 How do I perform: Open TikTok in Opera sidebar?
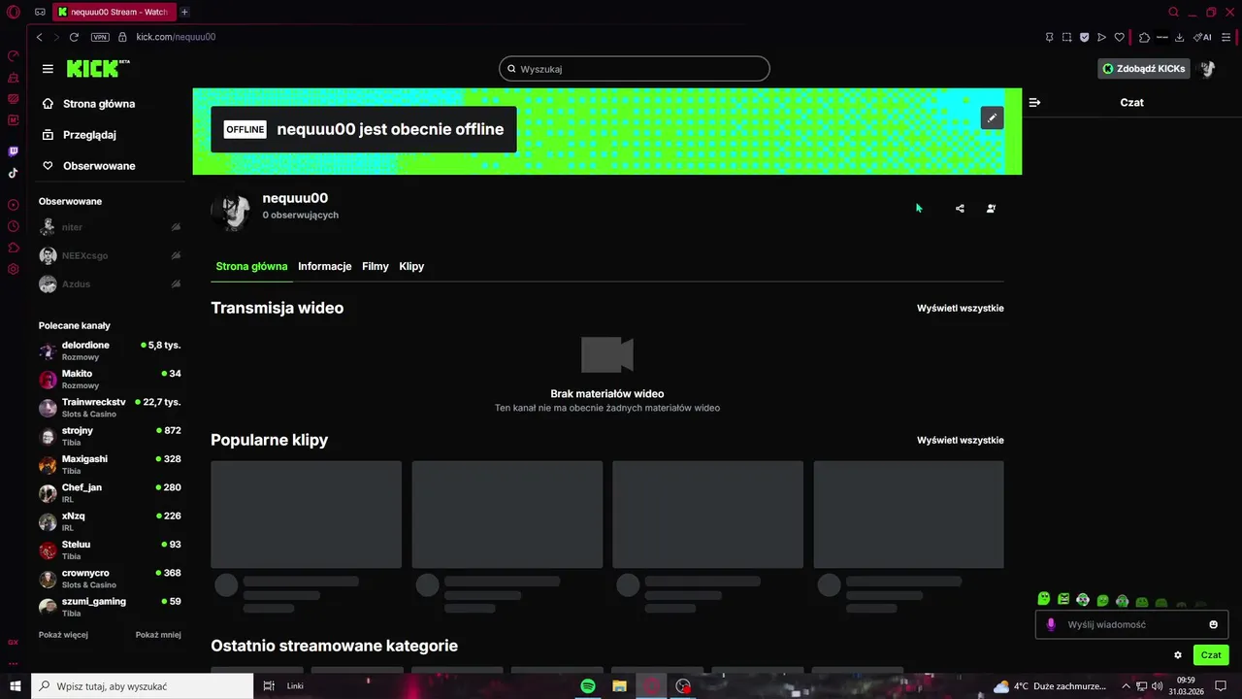[14, 173]
